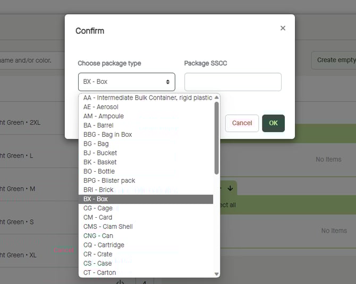This screenshot has height=284, width=356.
Task: Select AE - Aerosol from list
Action: tap(101, 107)
